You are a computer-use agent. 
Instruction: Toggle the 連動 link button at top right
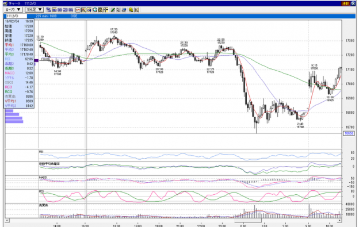click(346, 3)
